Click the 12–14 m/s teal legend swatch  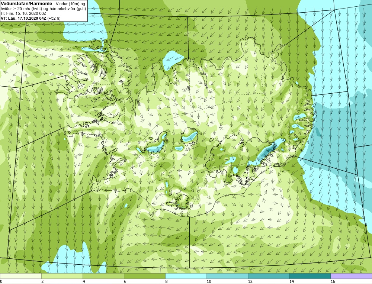(x=268, y=276)
